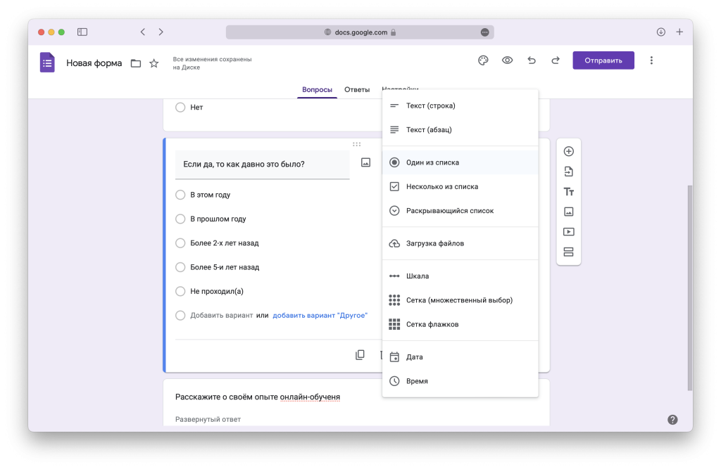721x469 pixels.
Task: Click the form title Новая форма
Action: pos(94,63)
